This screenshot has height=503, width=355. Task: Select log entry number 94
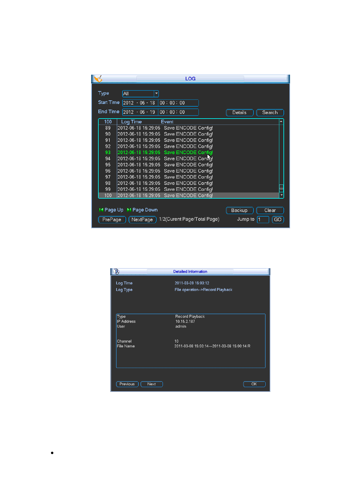(x=189, y=159)
